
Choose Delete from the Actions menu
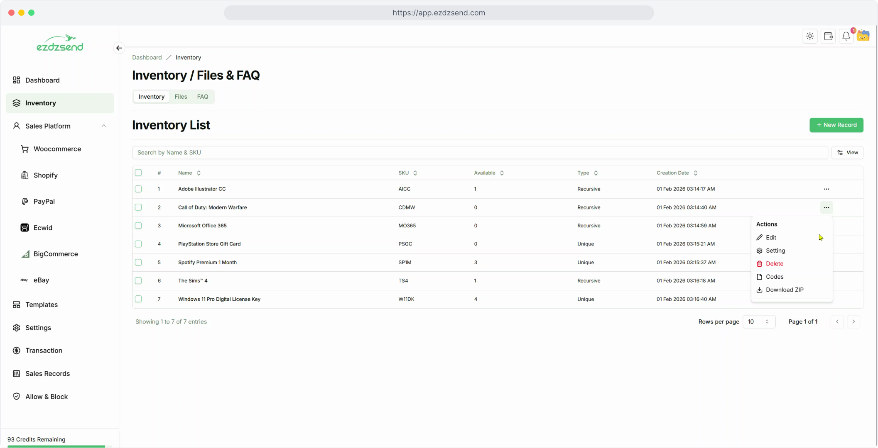coord(774,263)
